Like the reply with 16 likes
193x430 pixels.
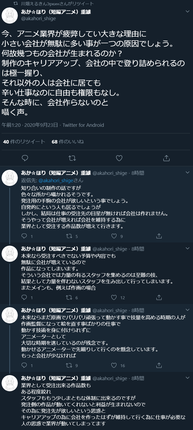click(x=114, y=366)
